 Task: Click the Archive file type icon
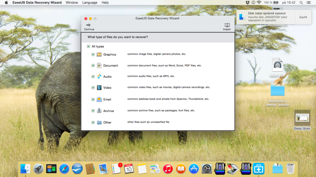[x=99, y=111]
